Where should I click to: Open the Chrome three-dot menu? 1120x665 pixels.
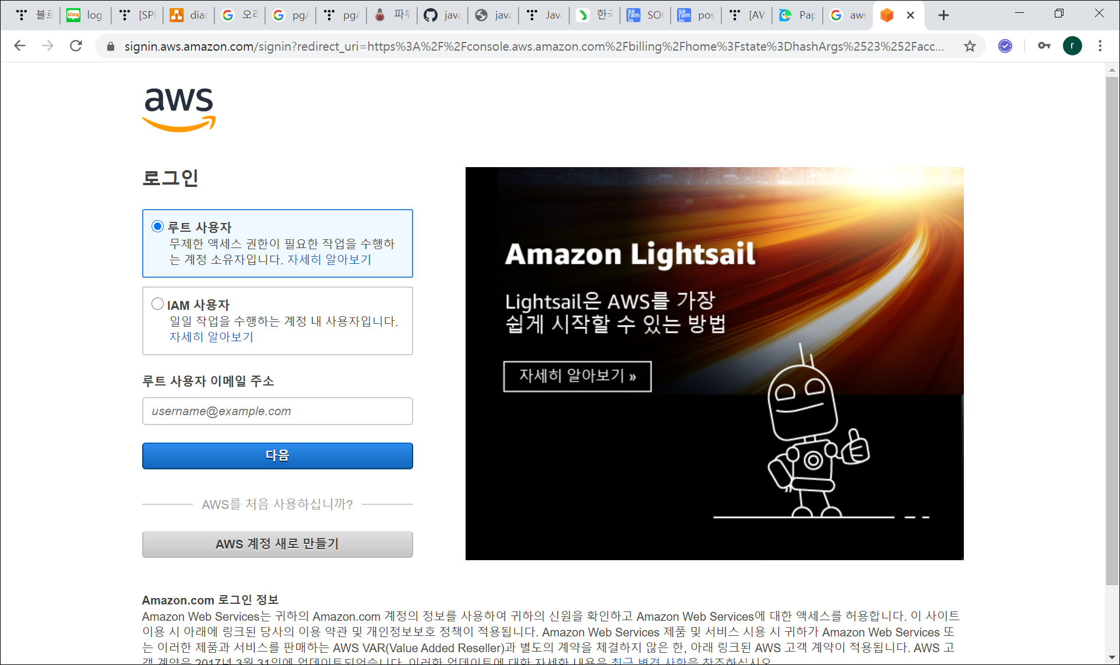point(1100,46)
